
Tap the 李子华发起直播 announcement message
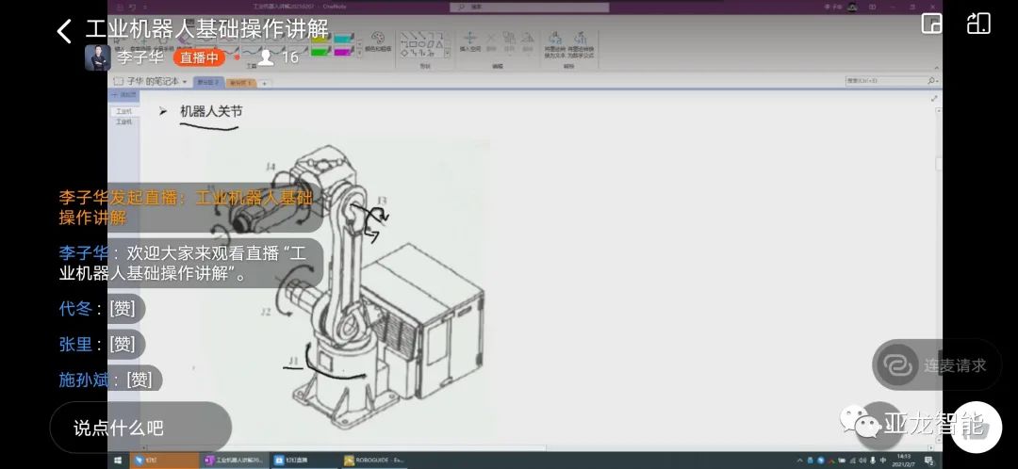(189, 207)
